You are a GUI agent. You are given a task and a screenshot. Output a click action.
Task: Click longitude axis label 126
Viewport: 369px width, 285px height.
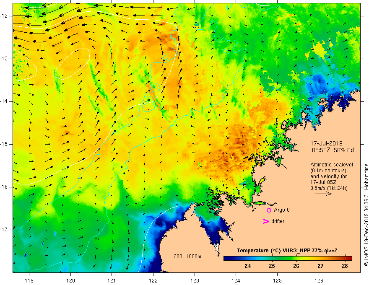coord(319,280)
